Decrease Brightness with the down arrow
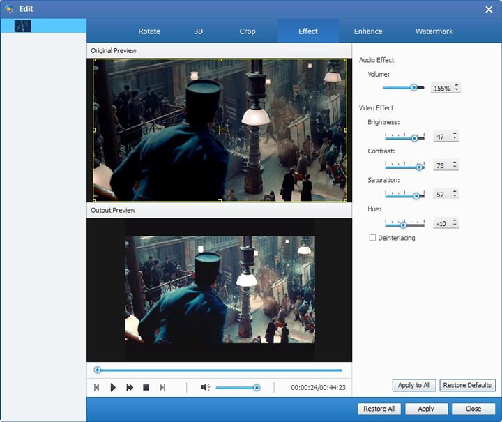Viewport: 502px width, 422px height. 455,138
